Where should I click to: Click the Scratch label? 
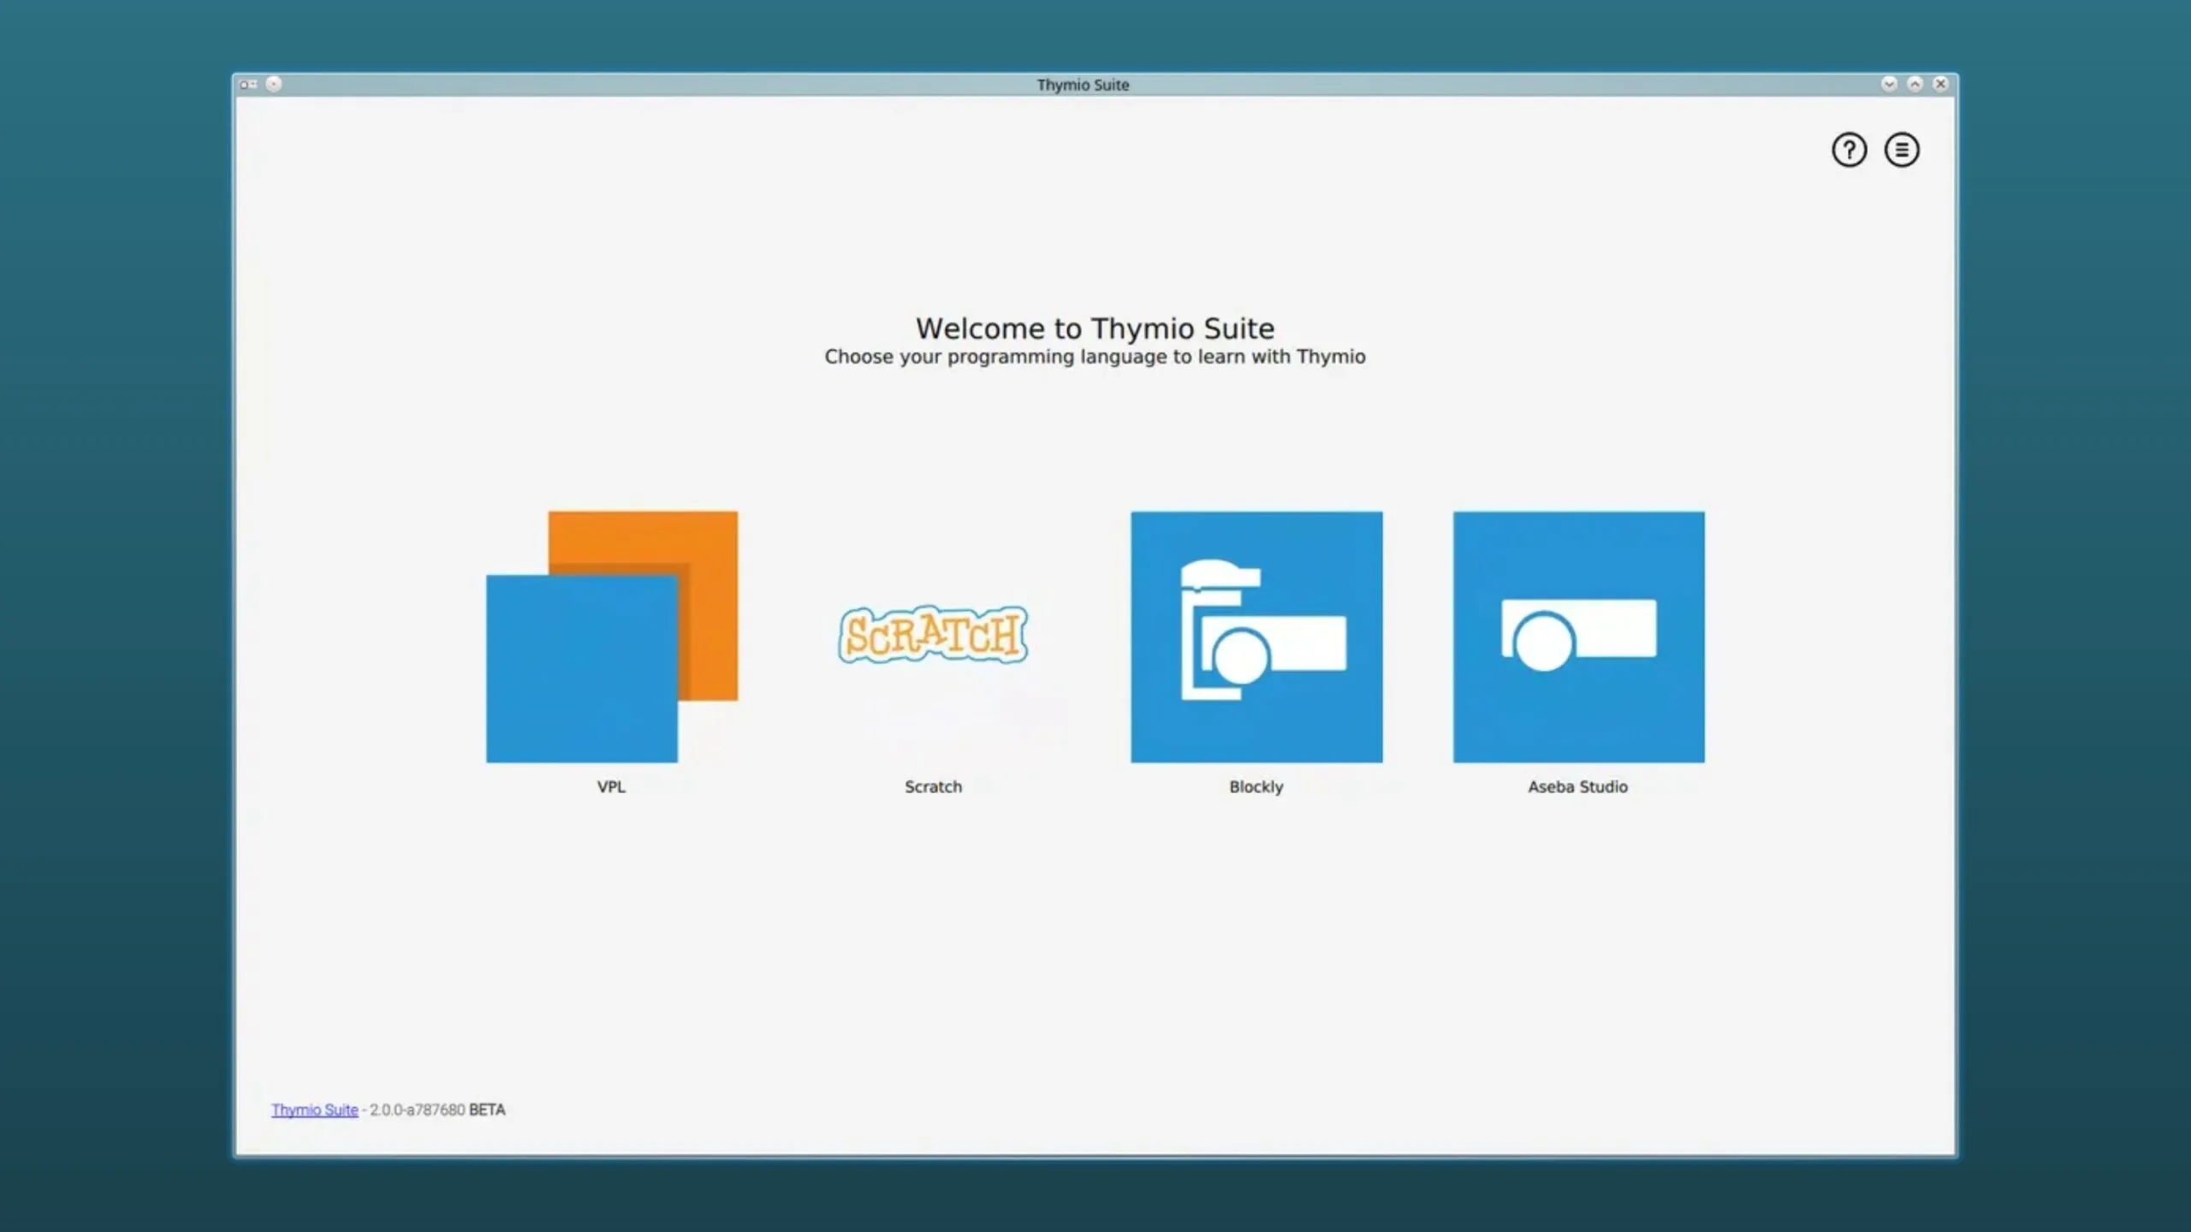tap(933, 786)
